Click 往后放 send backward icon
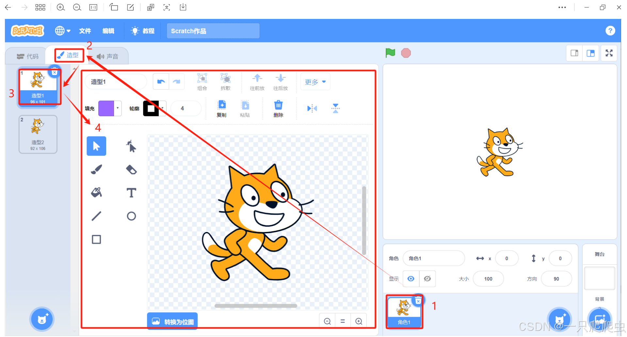The image size is (627, 337). tap(281, 78)
